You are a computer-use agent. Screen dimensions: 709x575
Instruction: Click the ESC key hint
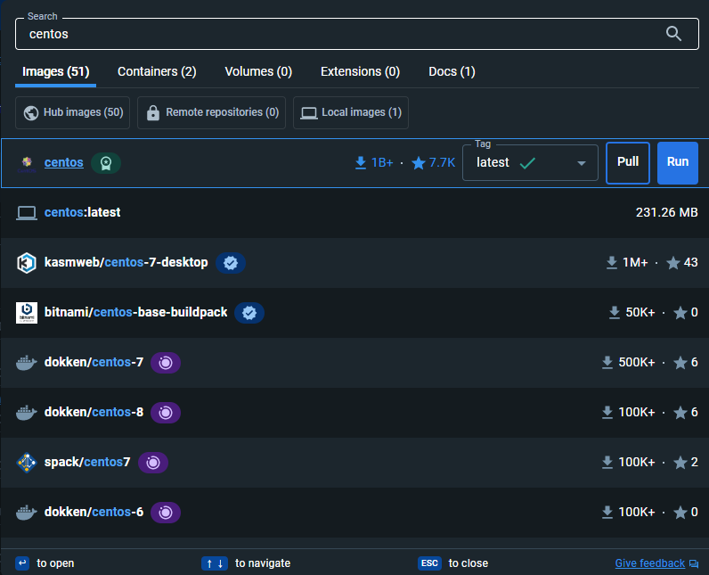tap(429, 563)
